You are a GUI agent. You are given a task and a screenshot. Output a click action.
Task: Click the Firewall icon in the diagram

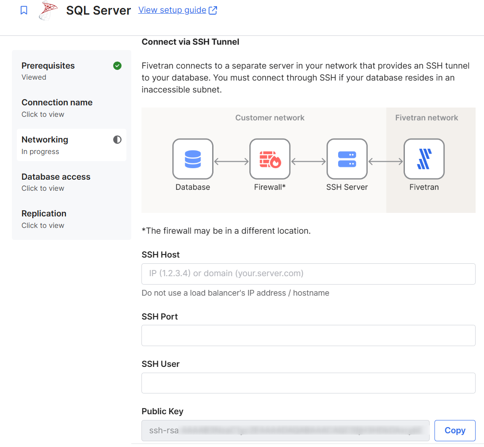point(270,159)
